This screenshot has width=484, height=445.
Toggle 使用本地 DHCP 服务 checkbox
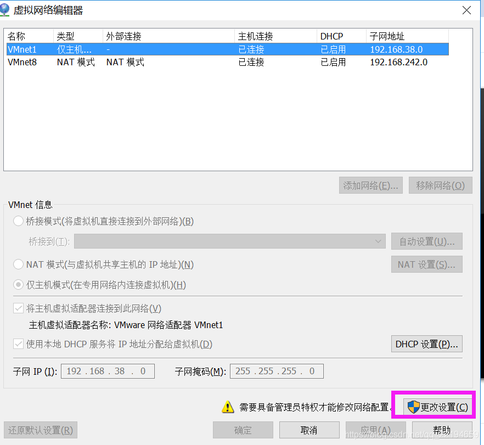18,344
